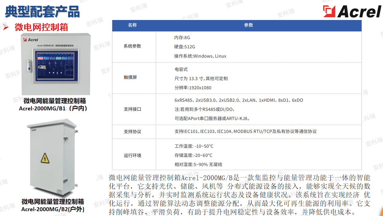This screenshot has height=216, width=383.
Task: Click the text 存储温度:-20~60°C
Action: (193, 155)
